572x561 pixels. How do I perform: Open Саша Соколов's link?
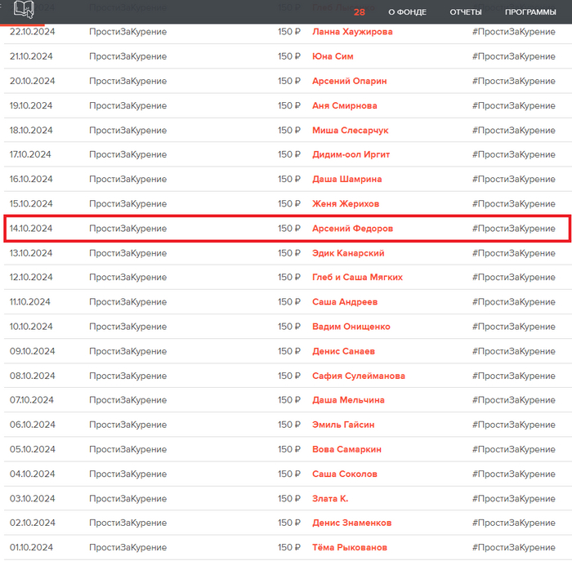(x=345, y=474)
